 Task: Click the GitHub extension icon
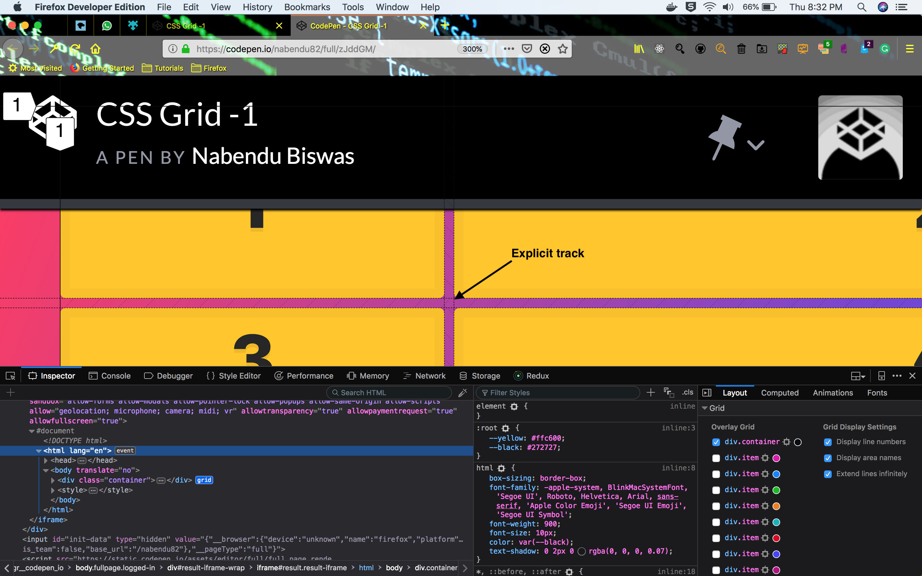pyautogui.click(x=700, y=49)
